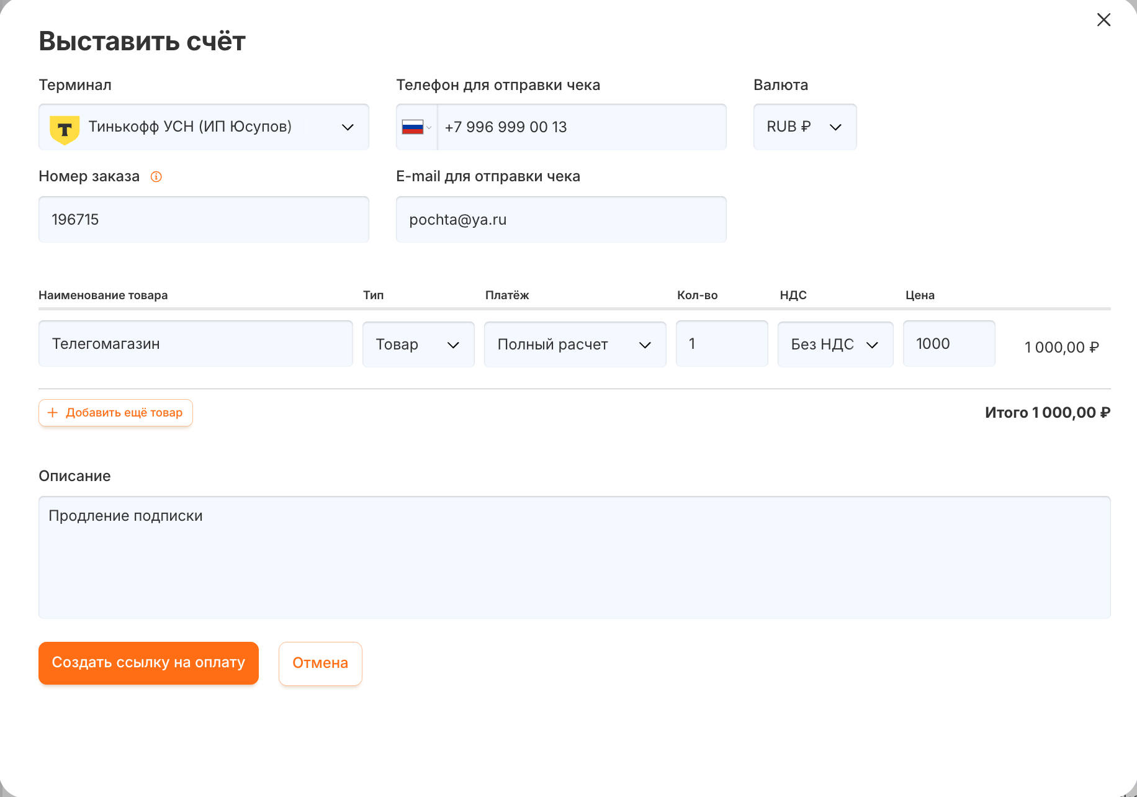Screen dimensions: 1137x797
Task: Open the НДС Без НДС dropdown
Action: (835, 344)
